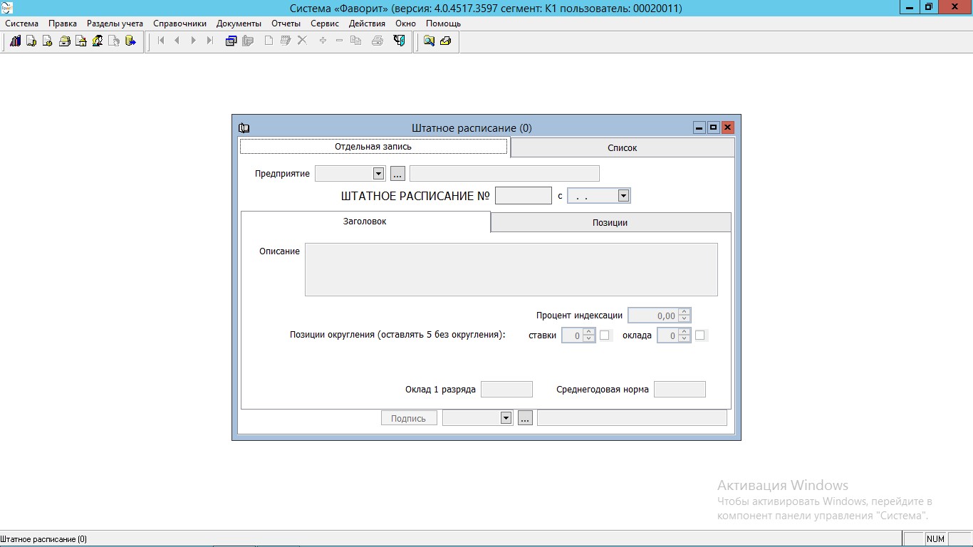Jump to the last record
Image resolution: width=973 pixels, height=547 pixels.
(x=209, y=41)
